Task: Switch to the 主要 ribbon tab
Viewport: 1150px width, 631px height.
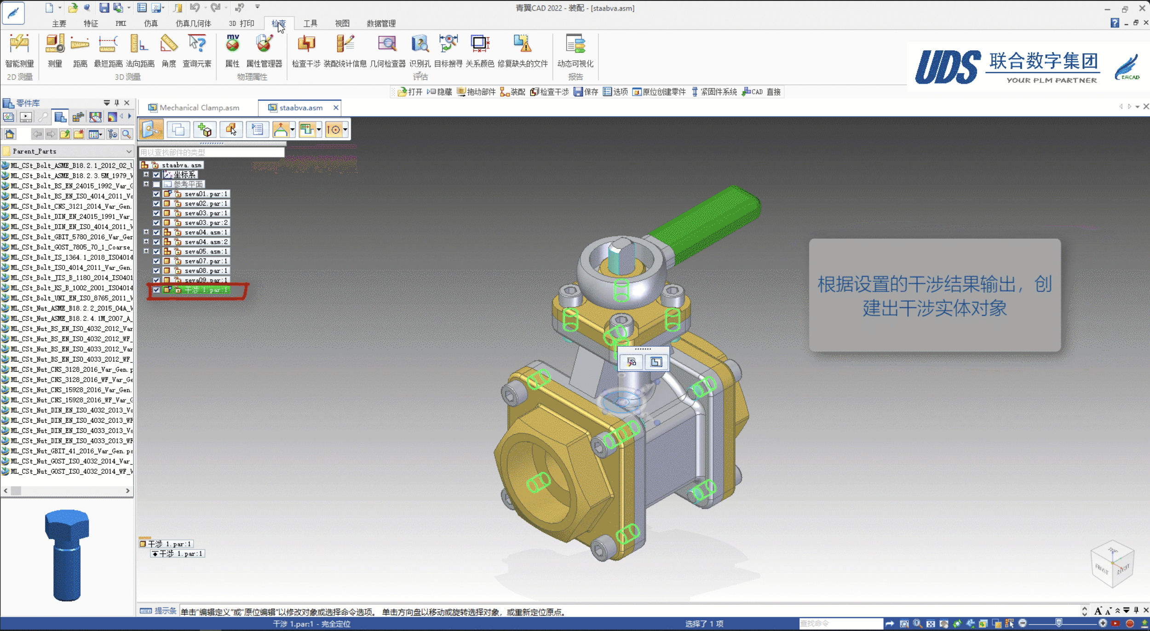Action: click(x=59, y=23)
